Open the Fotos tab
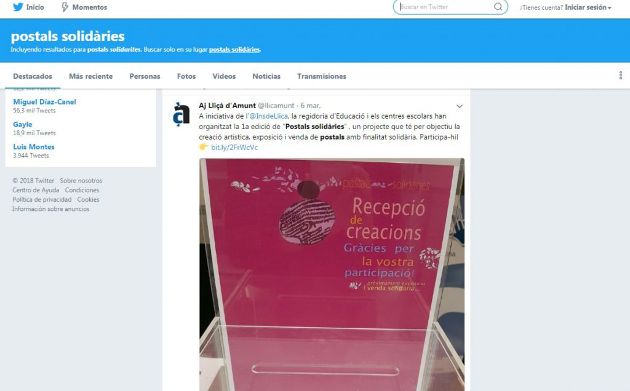This screenshot has width=630, height=391. tap(186, 76)
